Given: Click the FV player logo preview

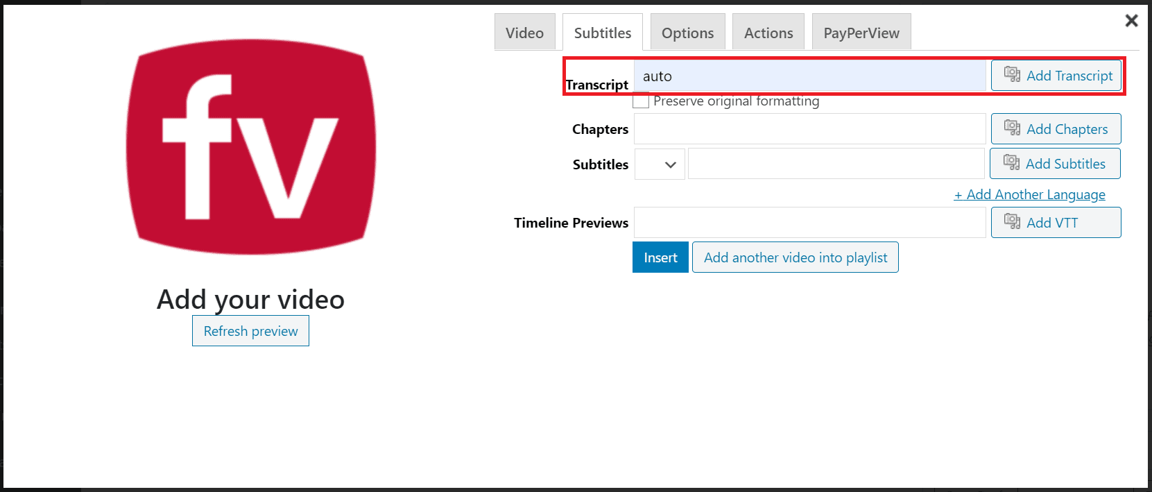Looking at the screenshot, I should [251, 147].
